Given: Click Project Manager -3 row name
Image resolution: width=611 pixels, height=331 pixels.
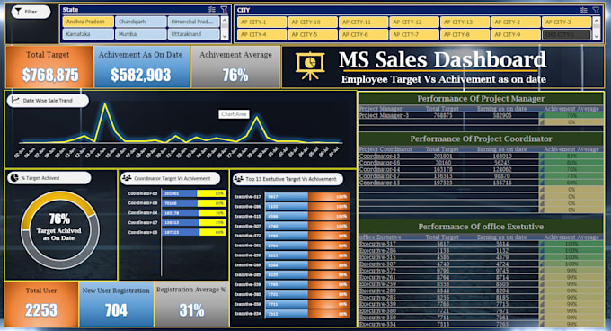Looking at the screenshot, I should pyautogui.click(x=384, y=115).
